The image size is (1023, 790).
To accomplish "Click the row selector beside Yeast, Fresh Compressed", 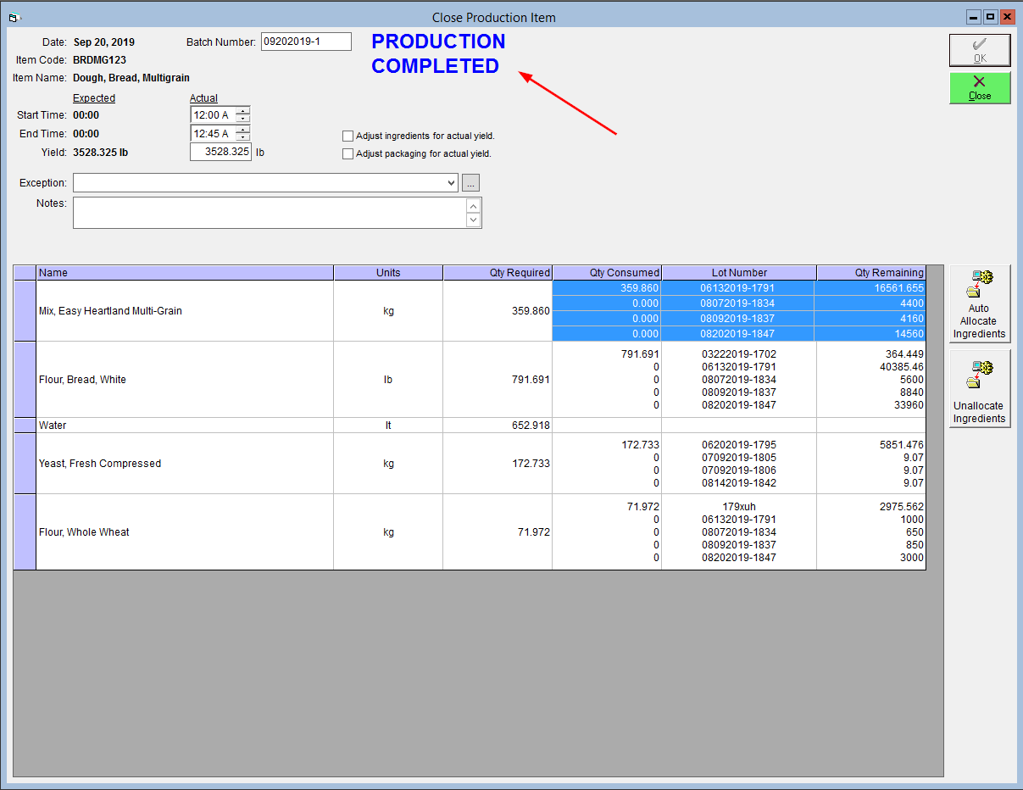I will pos(25,464).
